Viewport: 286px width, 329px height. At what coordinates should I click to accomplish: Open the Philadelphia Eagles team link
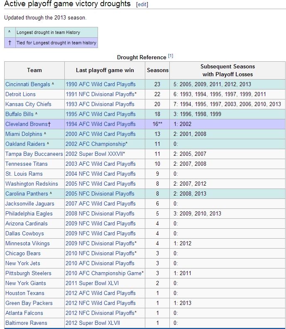[x=29, y=213]
